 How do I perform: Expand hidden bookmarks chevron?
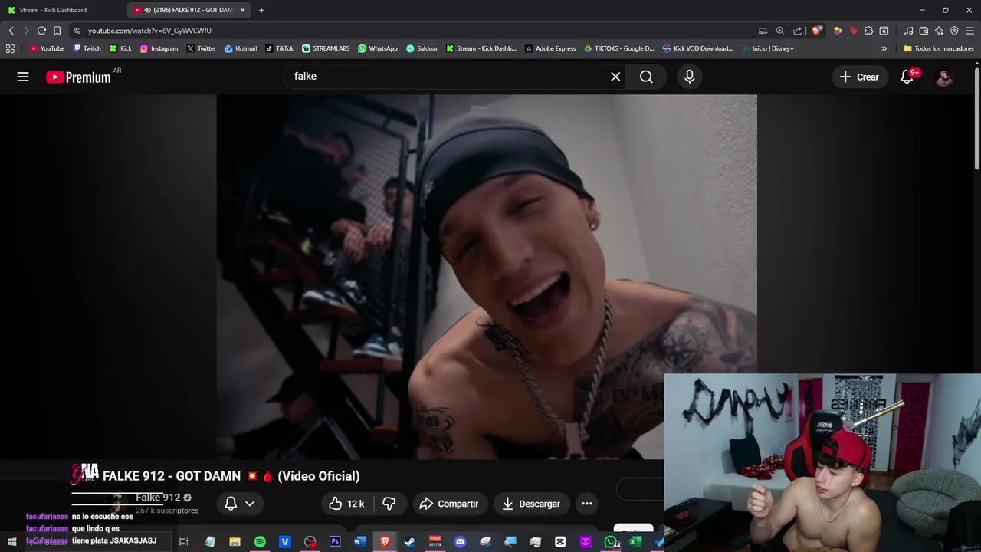click(884, 48)
